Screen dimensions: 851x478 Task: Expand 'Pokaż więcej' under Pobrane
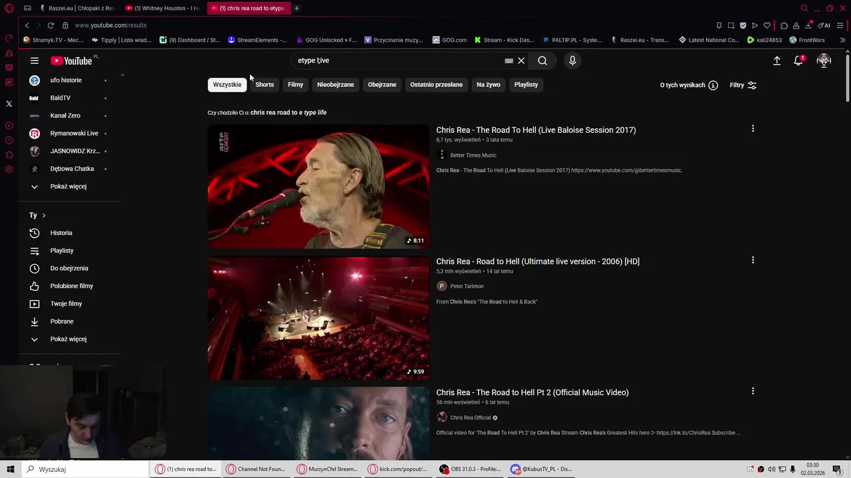point(68,339)
